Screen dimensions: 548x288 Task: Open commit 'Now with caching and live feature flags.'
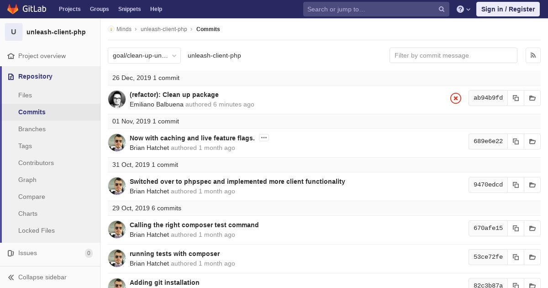192,138
